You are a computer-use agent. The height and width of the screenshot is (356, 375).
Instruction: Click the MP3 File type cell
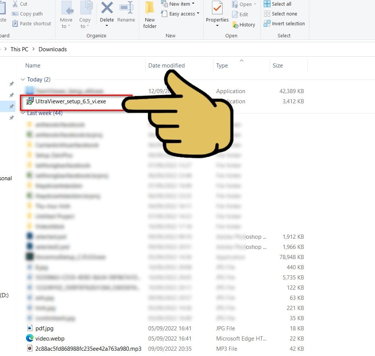click(227, 348)
